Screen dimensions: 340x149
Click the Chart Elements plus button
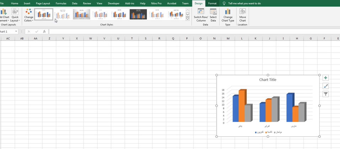tap(325, 78)
